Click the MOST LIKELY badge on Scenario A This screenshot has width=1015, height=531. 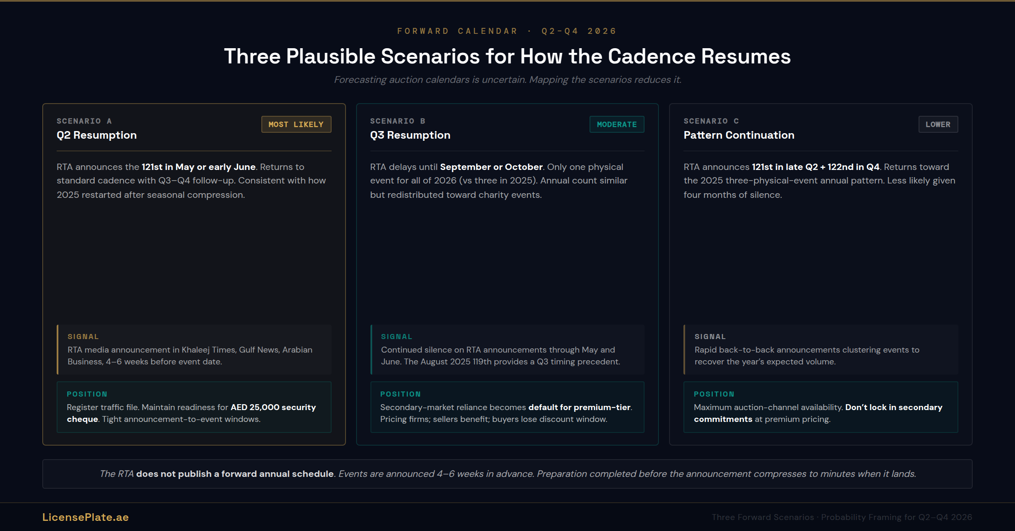[296, 124]
